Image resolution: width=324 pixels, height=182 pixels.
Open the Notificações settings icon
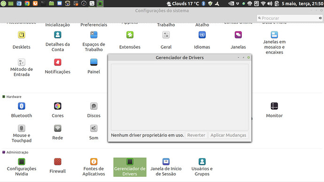[x=58, y=62]
